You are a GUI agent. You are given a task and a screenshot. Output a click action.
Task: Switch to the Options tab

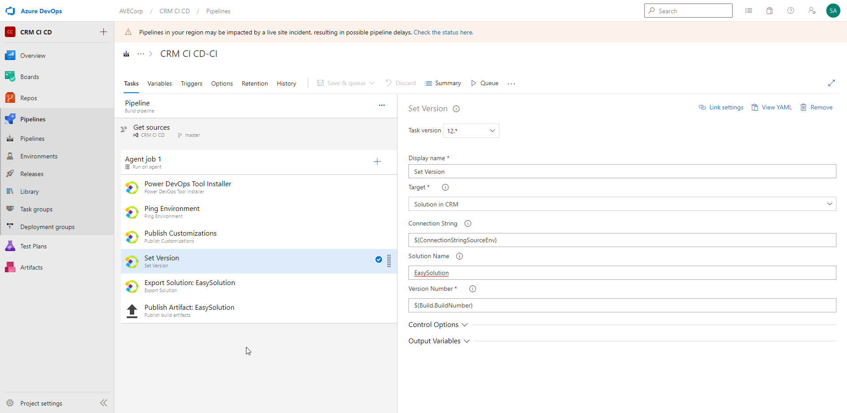click(222, 83)
